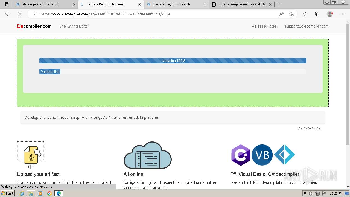Close the v3.jar Decompiler.com tab

coord(140,4)
